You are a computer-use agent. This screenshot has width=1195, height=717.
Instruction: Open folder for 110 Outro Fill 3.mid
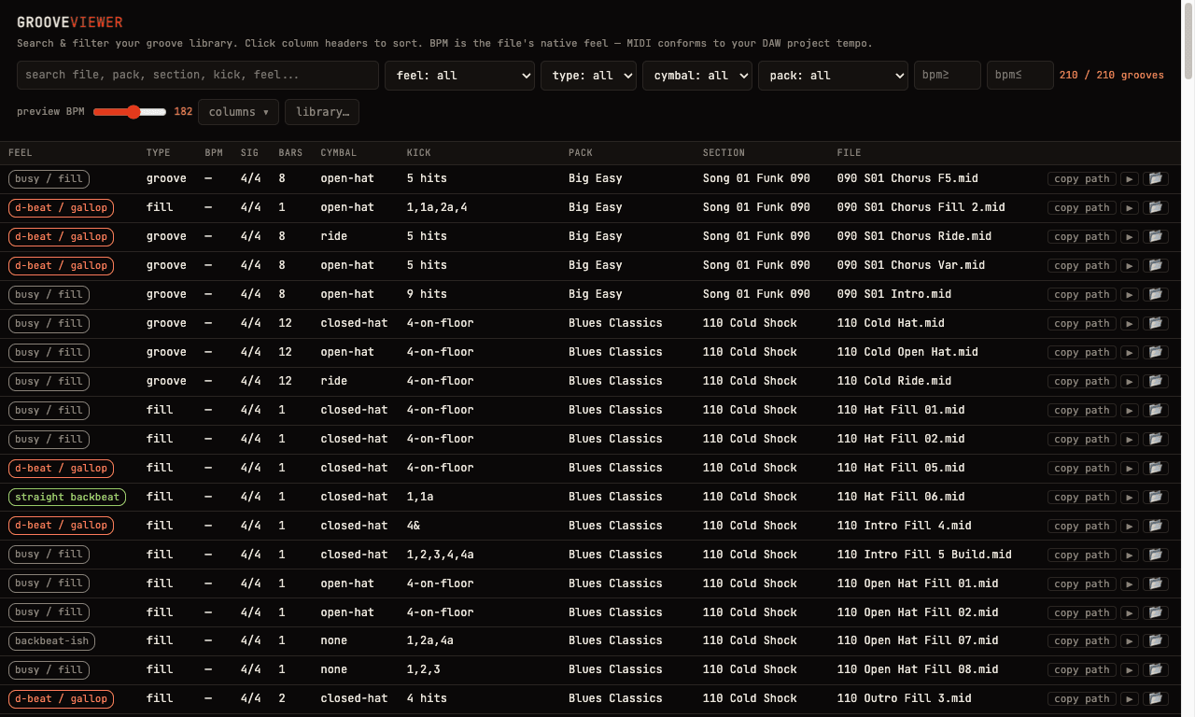click(x=1156, y=699)
